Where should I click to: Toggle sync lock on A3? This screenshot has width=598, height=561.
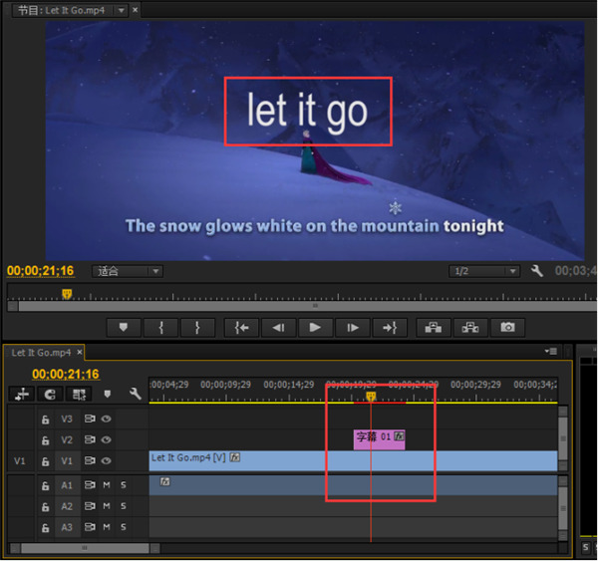[x=90, y=527]
